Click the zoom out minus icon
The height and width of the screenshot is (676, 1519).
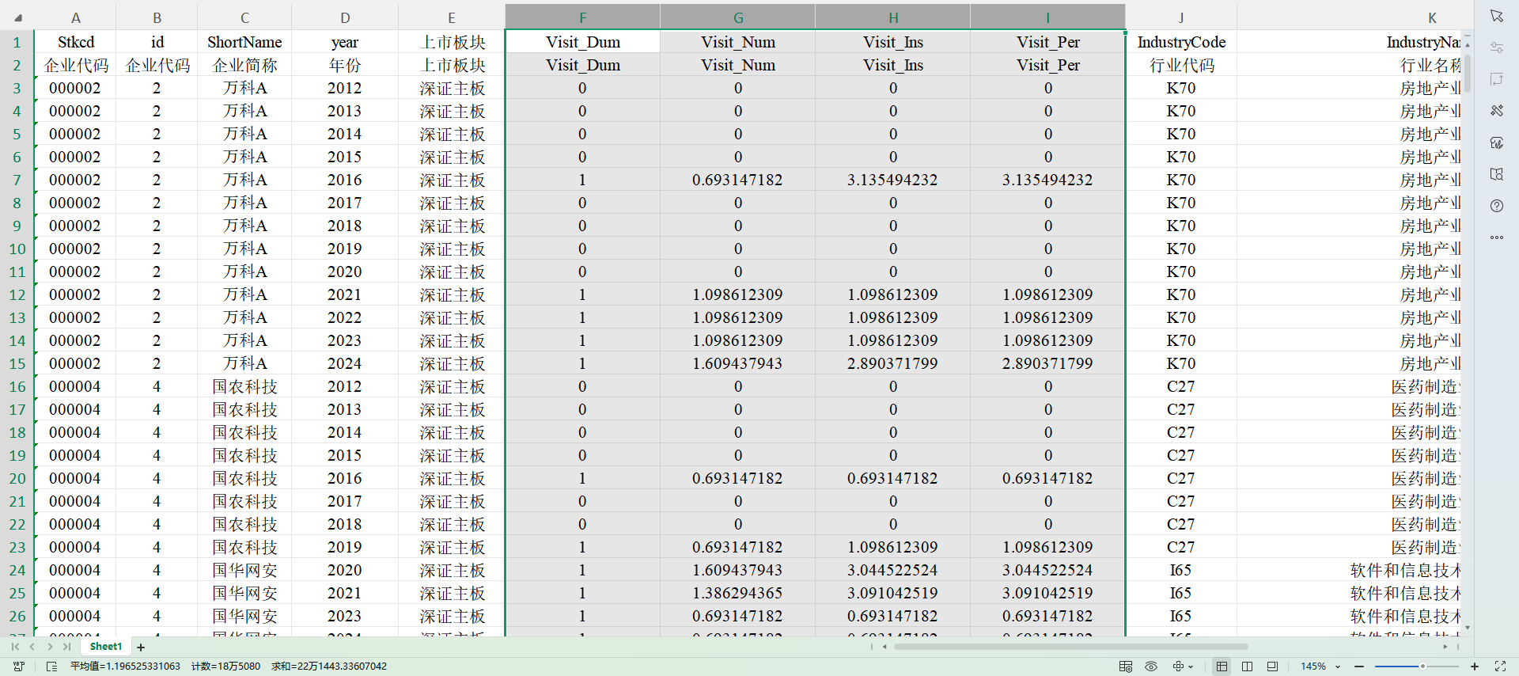click(x=1359, y=667)
